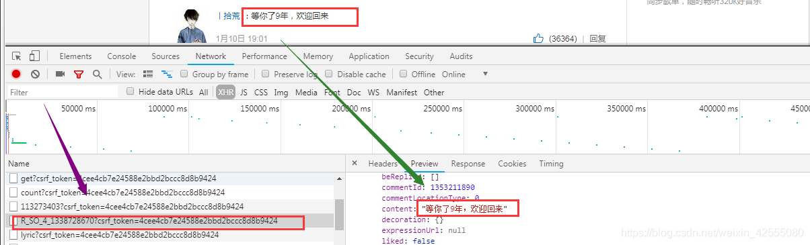Filter requests by Other
Image resolution: width=810 pixels, height=245 pixels.
click(434, 93)
